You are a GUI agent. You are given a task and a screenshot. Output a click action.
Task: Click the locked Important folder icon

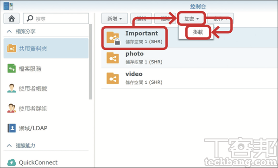click(113, 38)
